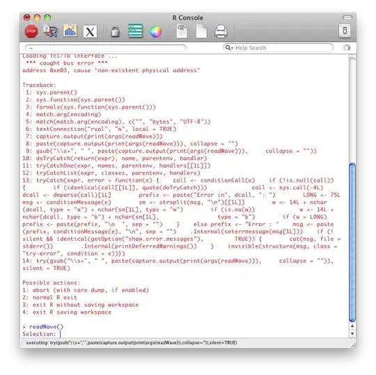Click '2: normal R exit' line
Screen dimensions: 376x375
pyautogui.click(x=49, y=298)
